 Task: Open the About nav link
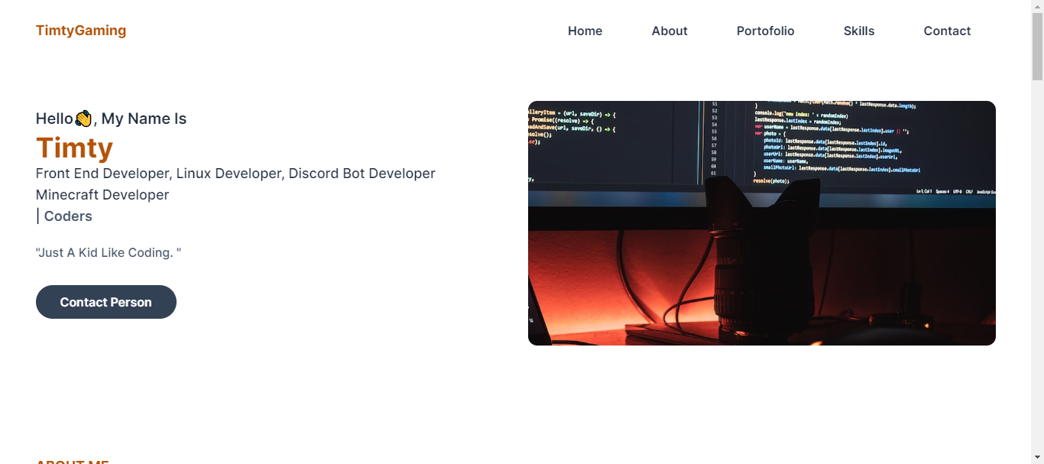(x=670, y=31)
